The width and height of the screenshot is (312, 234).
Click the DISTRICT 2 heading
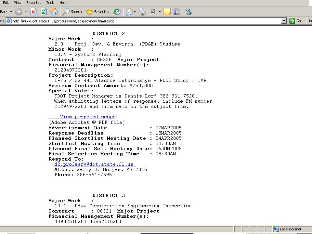(109, 33)
